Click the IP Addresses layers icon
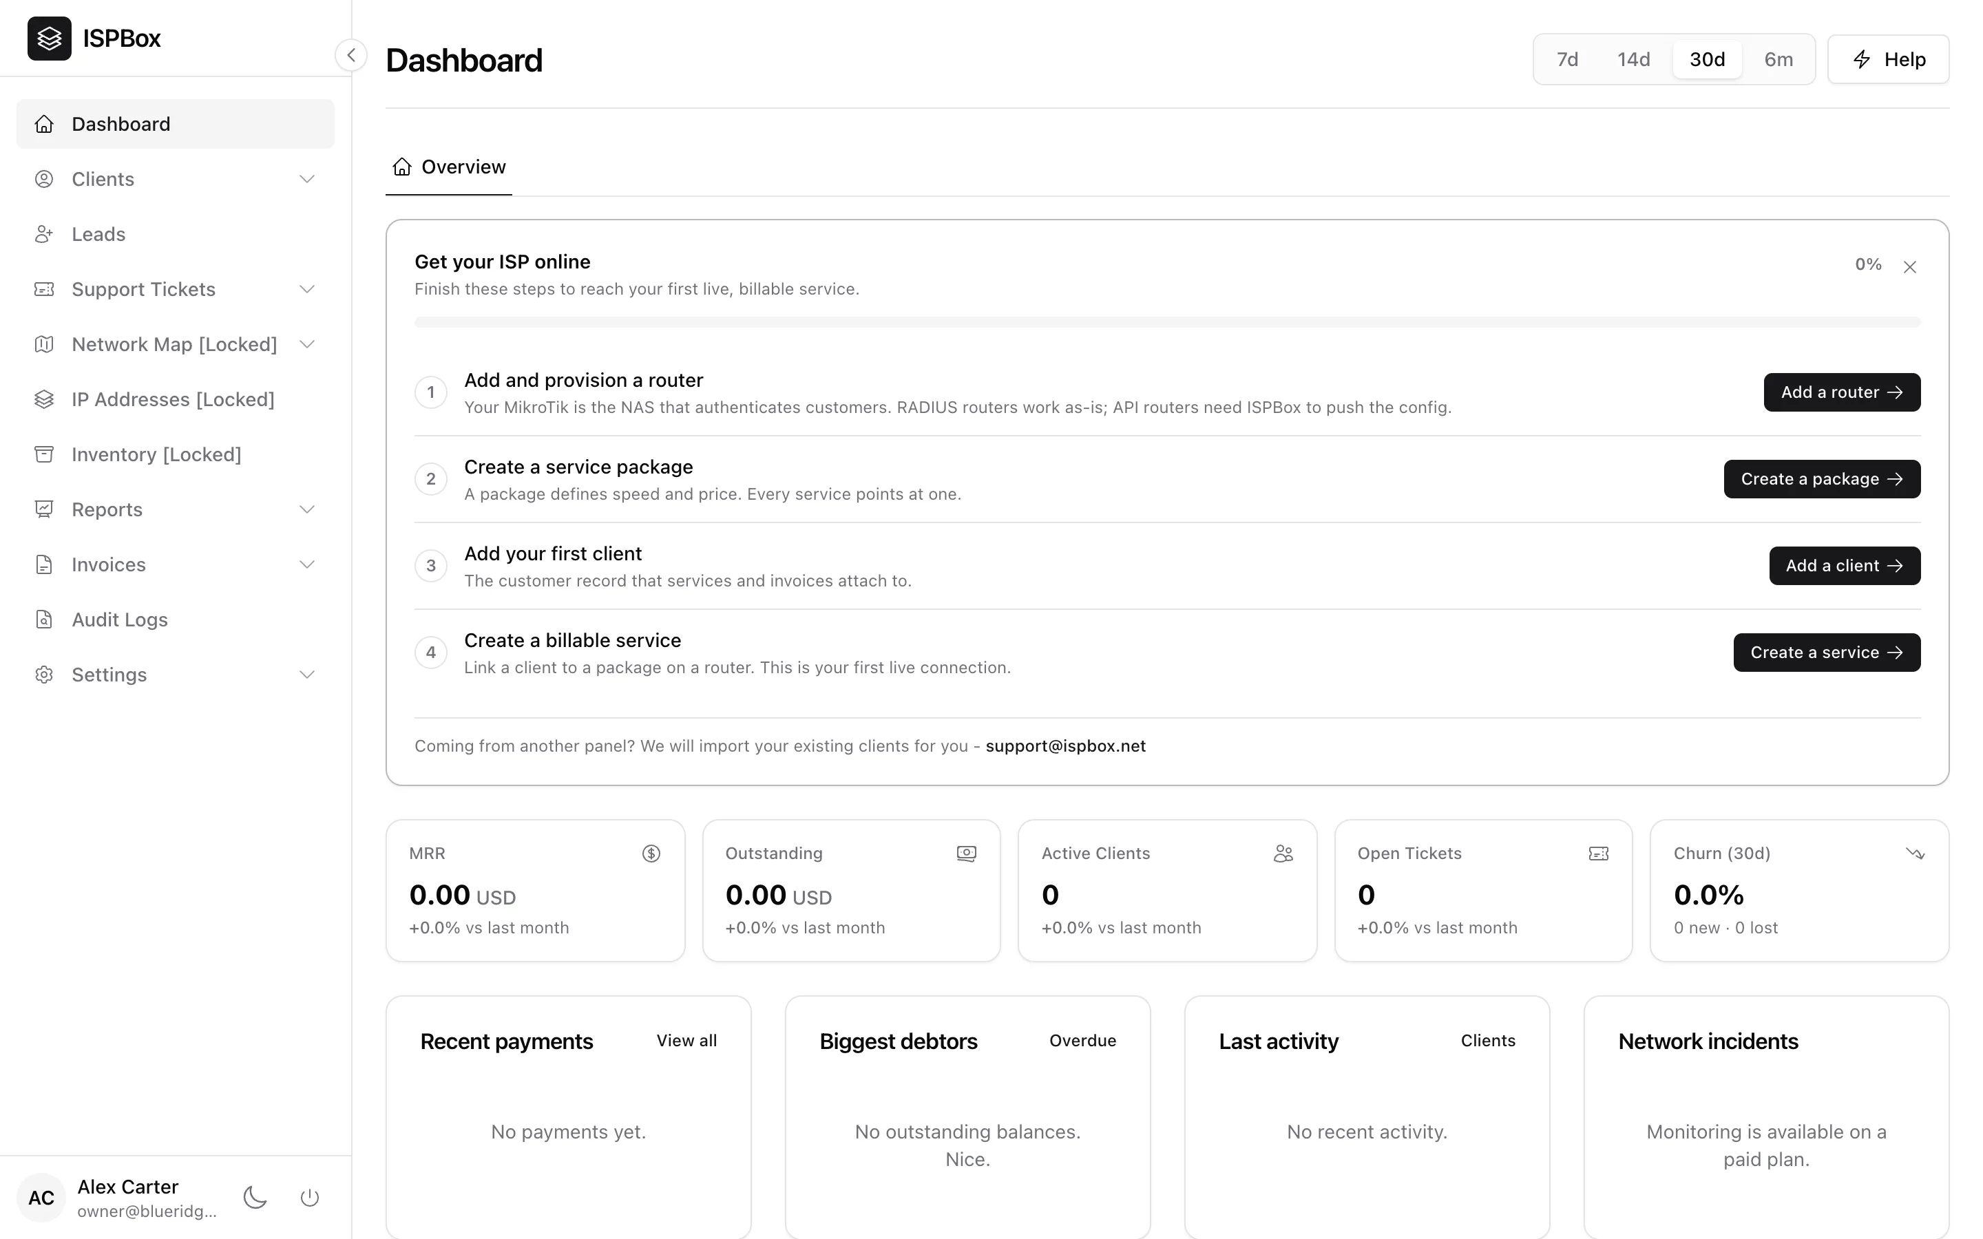 pyautogui.click(x=44, y=399)
